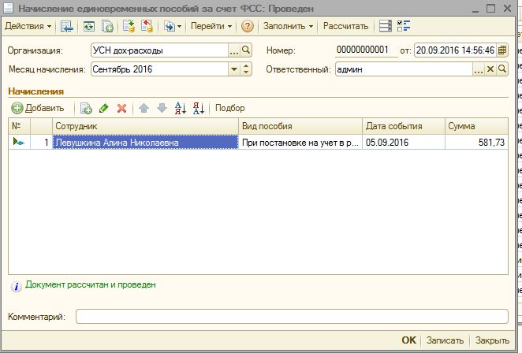Click magnifier icon next to Организация
Viewport: 522px width, 353px height.
[x=245, y=50]
